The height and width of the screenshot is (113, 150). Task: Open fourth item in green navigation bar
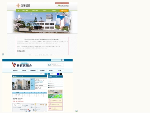44,11
